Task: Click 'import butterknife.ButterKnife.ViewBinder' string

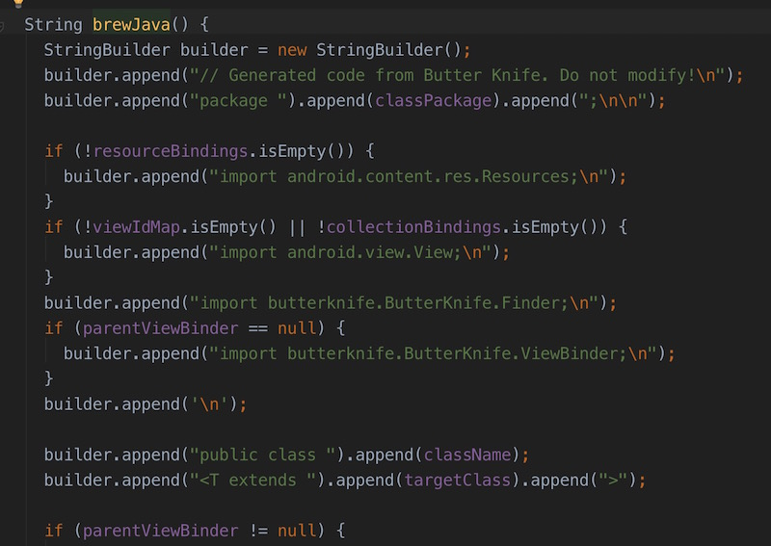Action: click(433, 353)
